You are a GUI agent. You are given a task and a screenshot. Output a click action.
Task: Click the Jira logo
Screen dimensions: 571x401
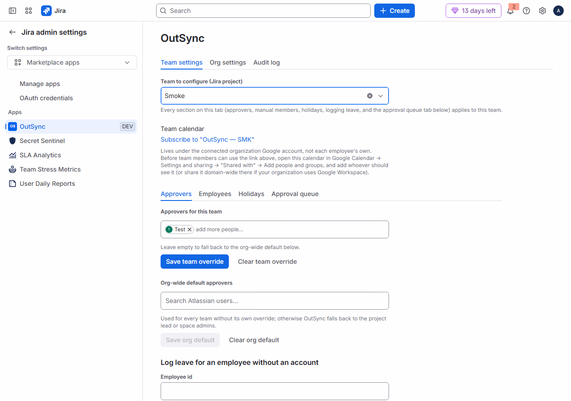tap(46, 11)
